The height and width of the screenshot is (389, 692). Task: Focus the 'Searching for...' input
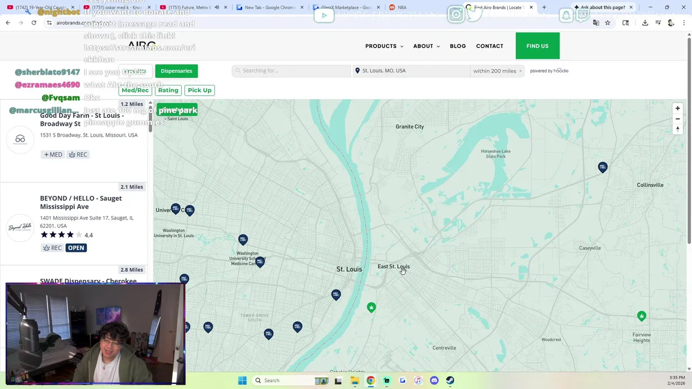point(291,71)
